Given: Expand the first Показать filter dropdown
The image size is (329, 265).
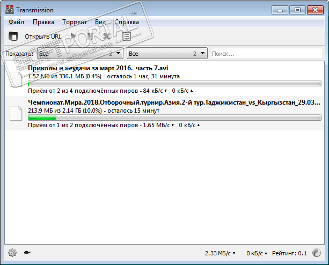Looking at the screenshot, I should pyautogui.click(x=80, y=54).
